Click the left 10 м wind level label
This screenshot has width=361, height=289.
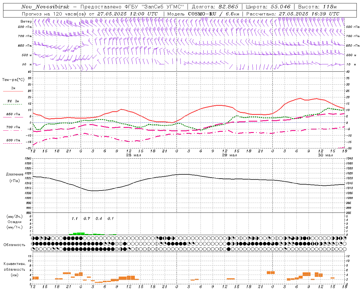[27, 64]
